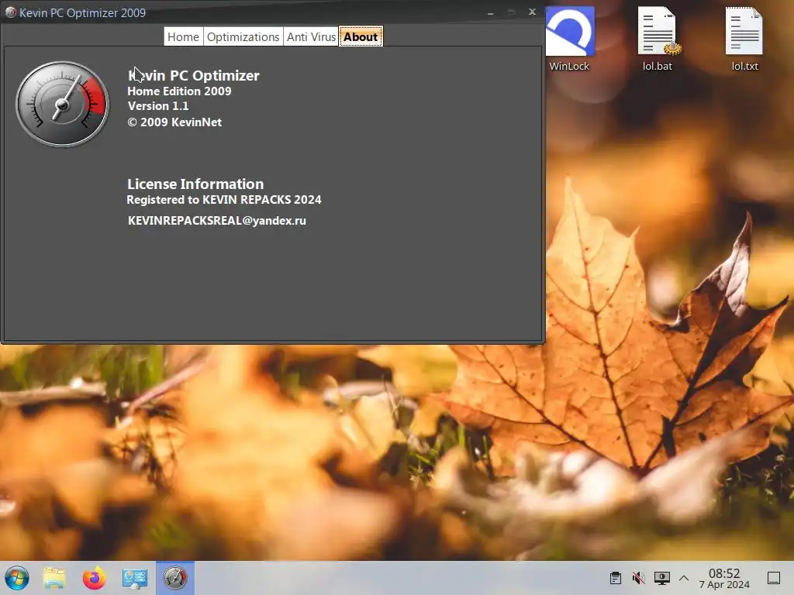Select the lol.txt desktop file

click(744, 40)
